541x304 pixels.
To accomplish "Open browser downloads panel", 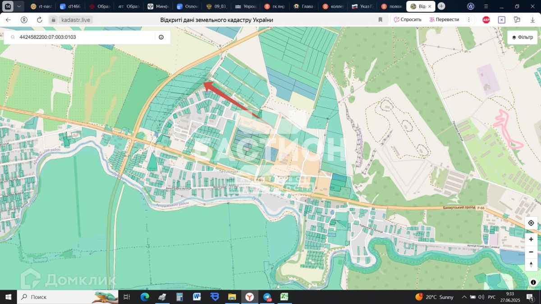I will click(x=532, y=20).
